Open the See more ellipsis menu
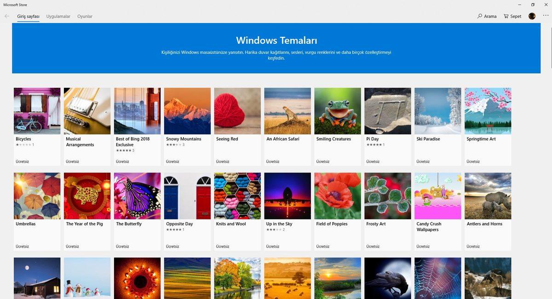This screenshot has width=552, height=299. coord(545,16)
